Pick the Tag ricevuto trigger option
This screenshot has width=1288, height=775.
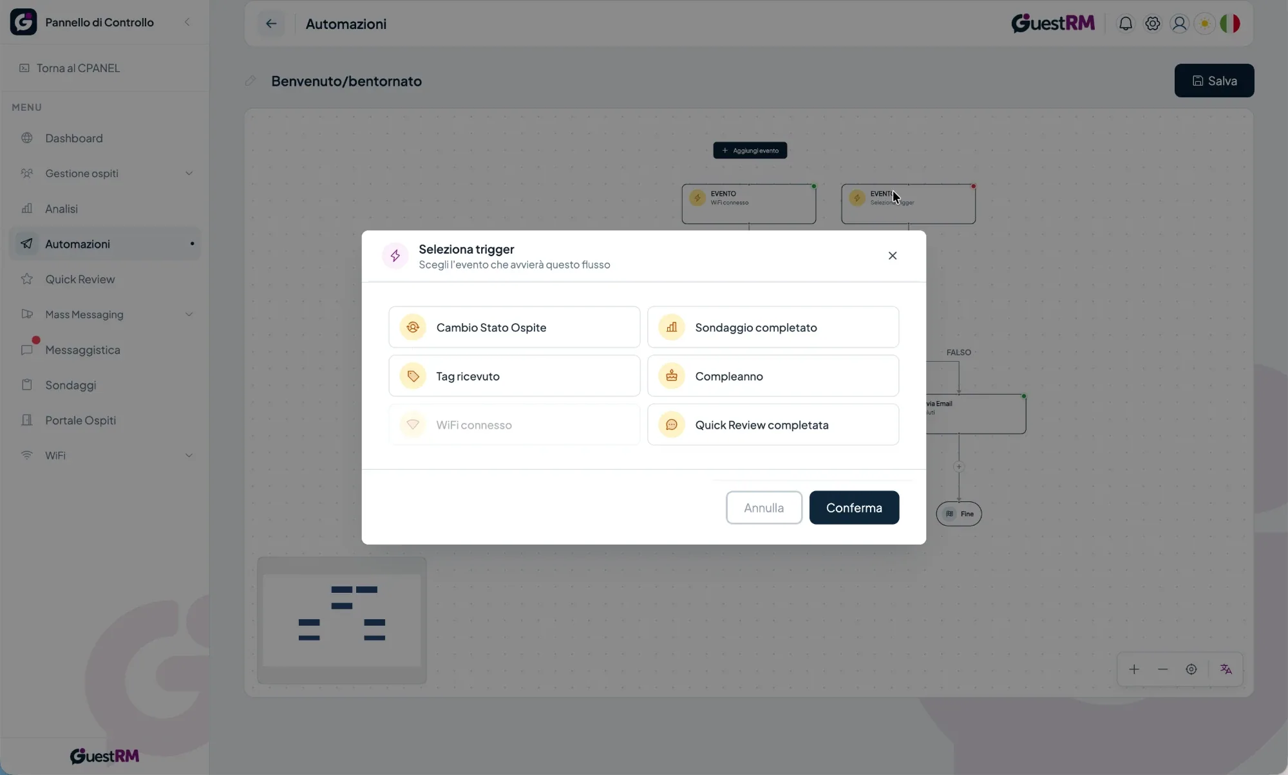514,376
